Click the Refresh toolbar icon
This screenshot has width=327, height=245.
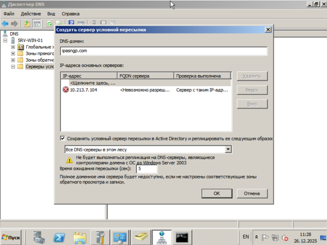(49, 24)
